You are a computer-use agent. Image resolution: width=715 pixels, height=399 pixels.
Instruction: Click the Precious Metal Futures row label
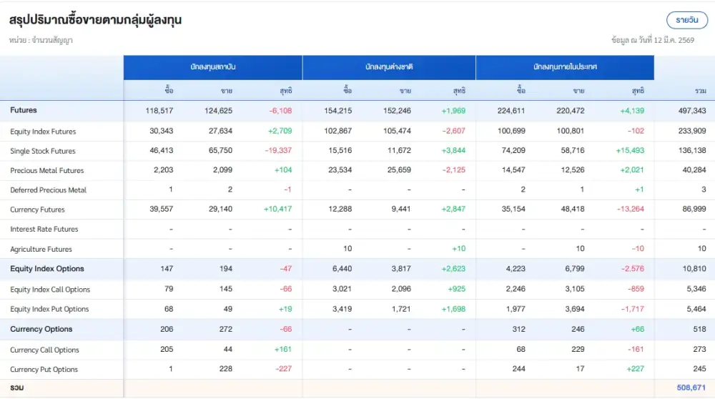click(47, 171)
